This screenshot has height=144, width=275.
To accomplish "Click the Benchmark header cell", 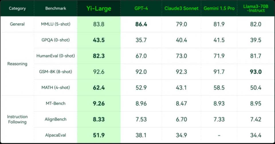I will click(56, 8).
